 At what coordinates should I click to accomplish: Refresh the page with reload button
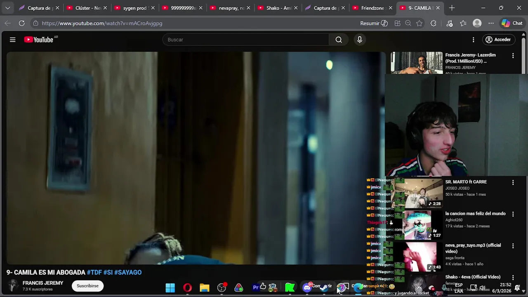point(21,23)
